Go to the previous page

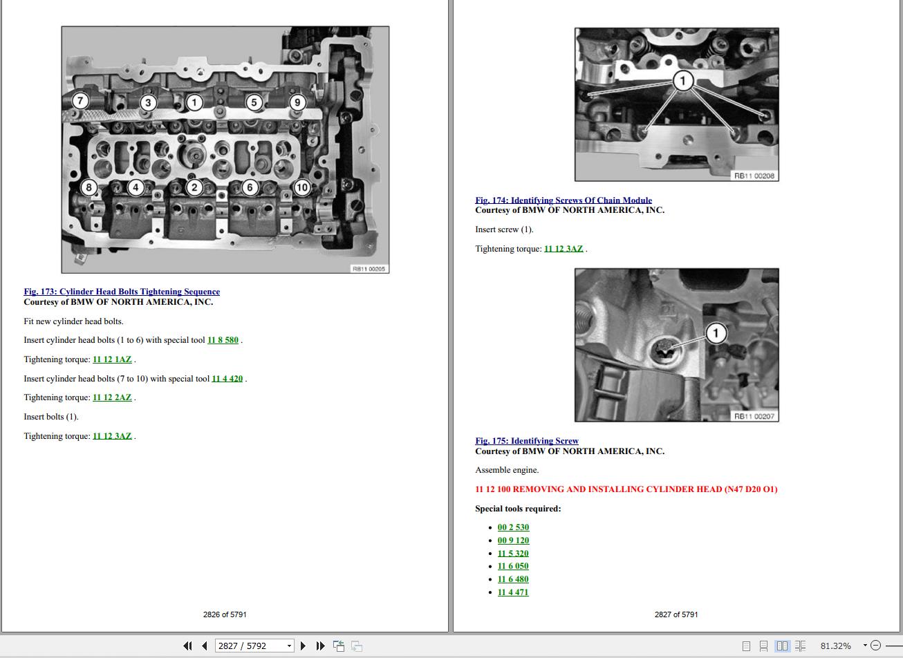click(x=205, y=646)
